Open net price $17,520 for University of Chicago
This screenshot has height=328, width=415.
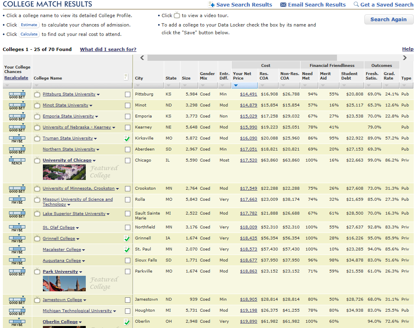(x=248, y=160)
